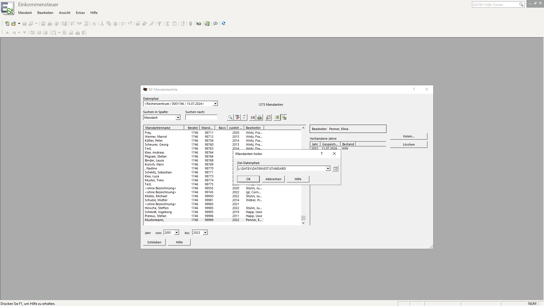The height and width of the screenshot is (306, 544).
Task: Click the Suchen nach input field
Action: tap(201, 118)
